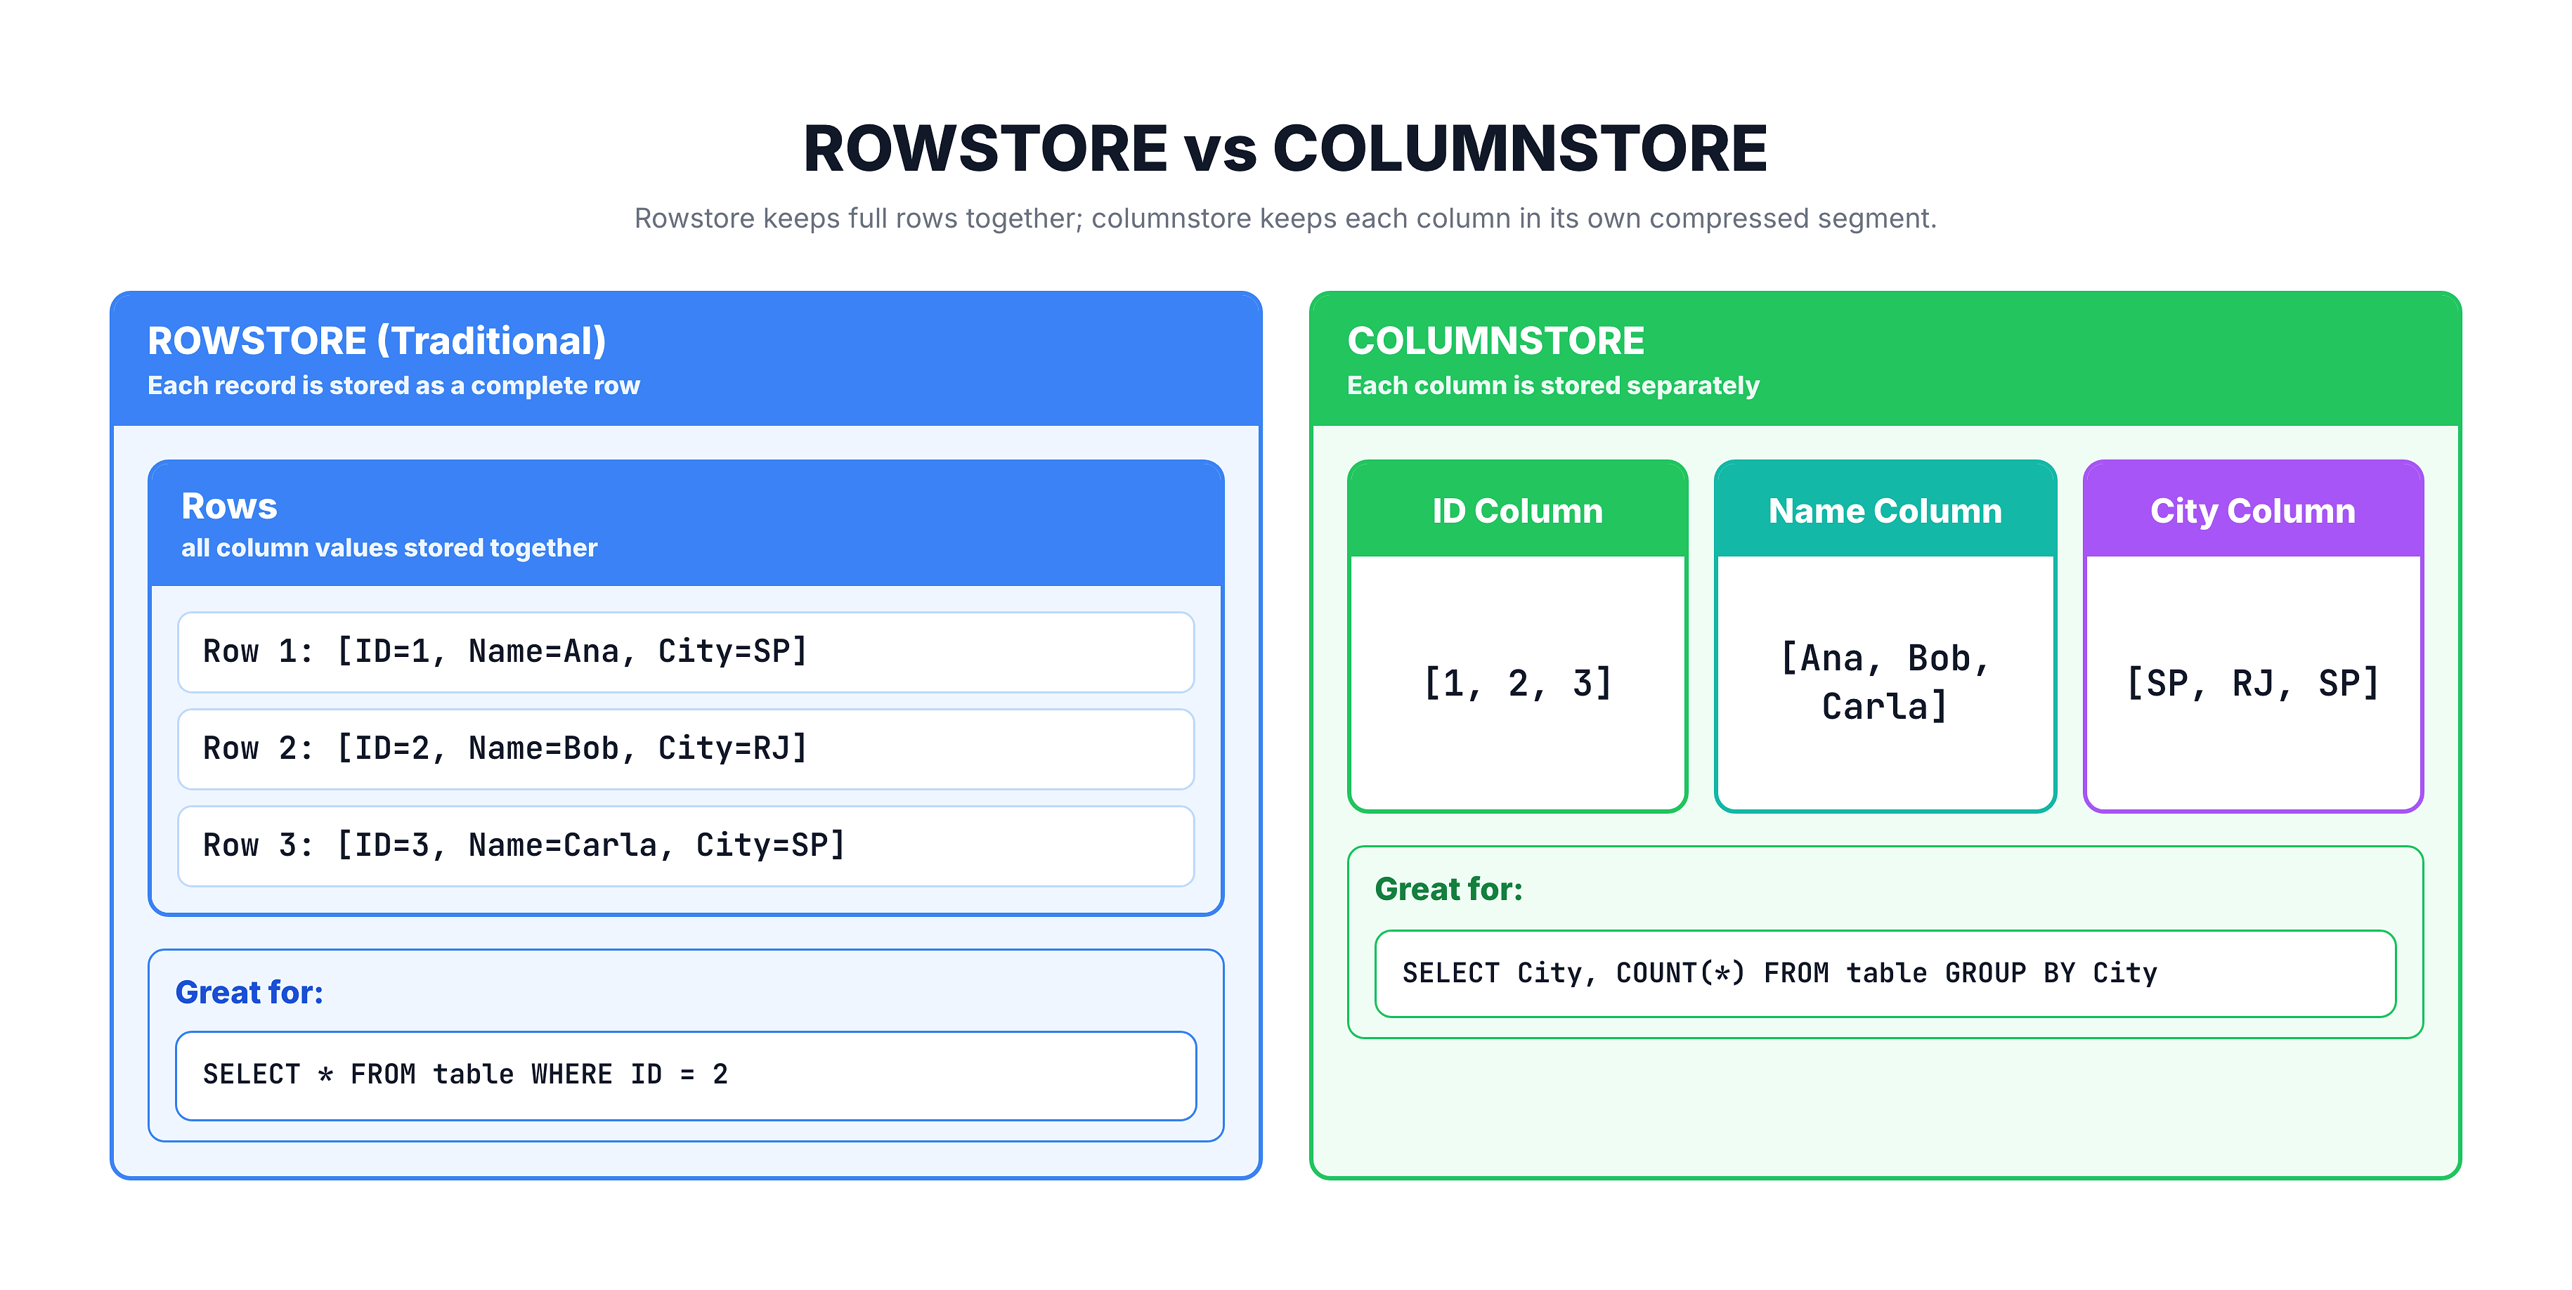Click the 'COLUMNSTORE' panel heading
Viewport: 2572px width, 1290px height.
coord(1495,341)
